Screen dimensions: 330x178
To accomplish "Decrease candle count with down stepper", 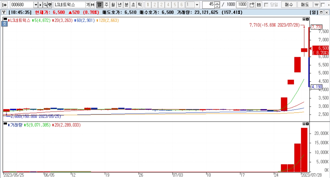I will pos(217,6).
